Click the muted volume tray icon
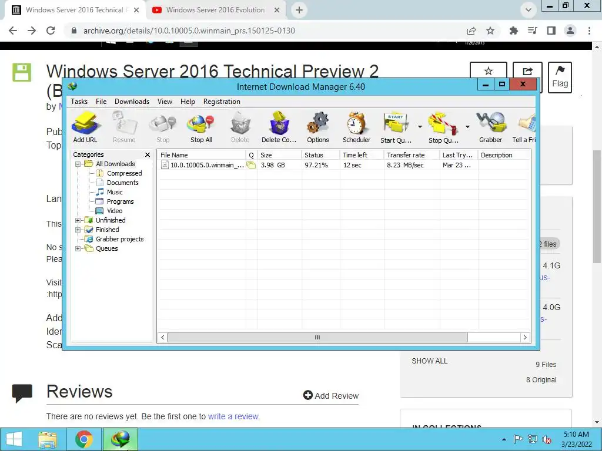The width and height of the screenshot is (602, 451). pyautogui.click(x=547, y=439)
